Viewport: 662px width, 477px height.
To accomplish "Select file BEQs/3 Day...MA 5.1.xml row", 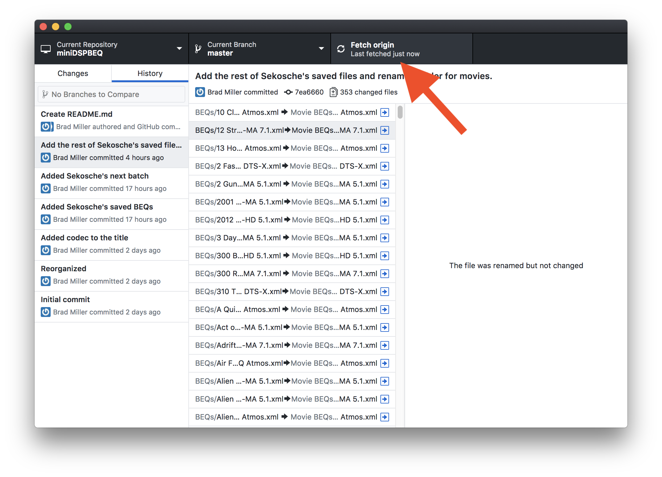I will (x=292, y=238).
